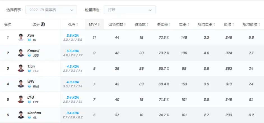Click the jungle role icon beside FPX
Screen dimensions: 264x123
pyautogui.click(x=29, y=102)
